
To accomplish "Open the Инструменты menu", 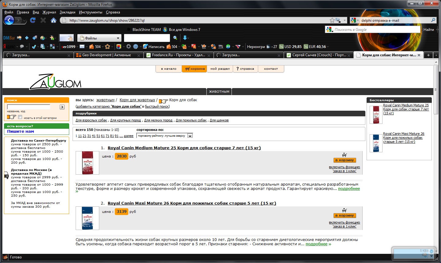I will (91, 12).
